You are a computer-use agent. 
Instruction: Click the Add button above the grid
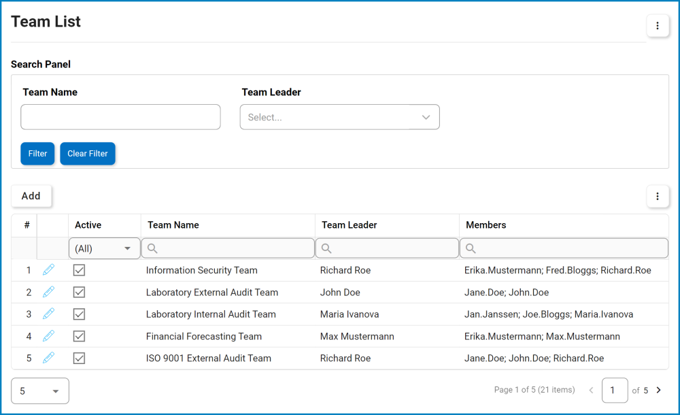[31, 196]
